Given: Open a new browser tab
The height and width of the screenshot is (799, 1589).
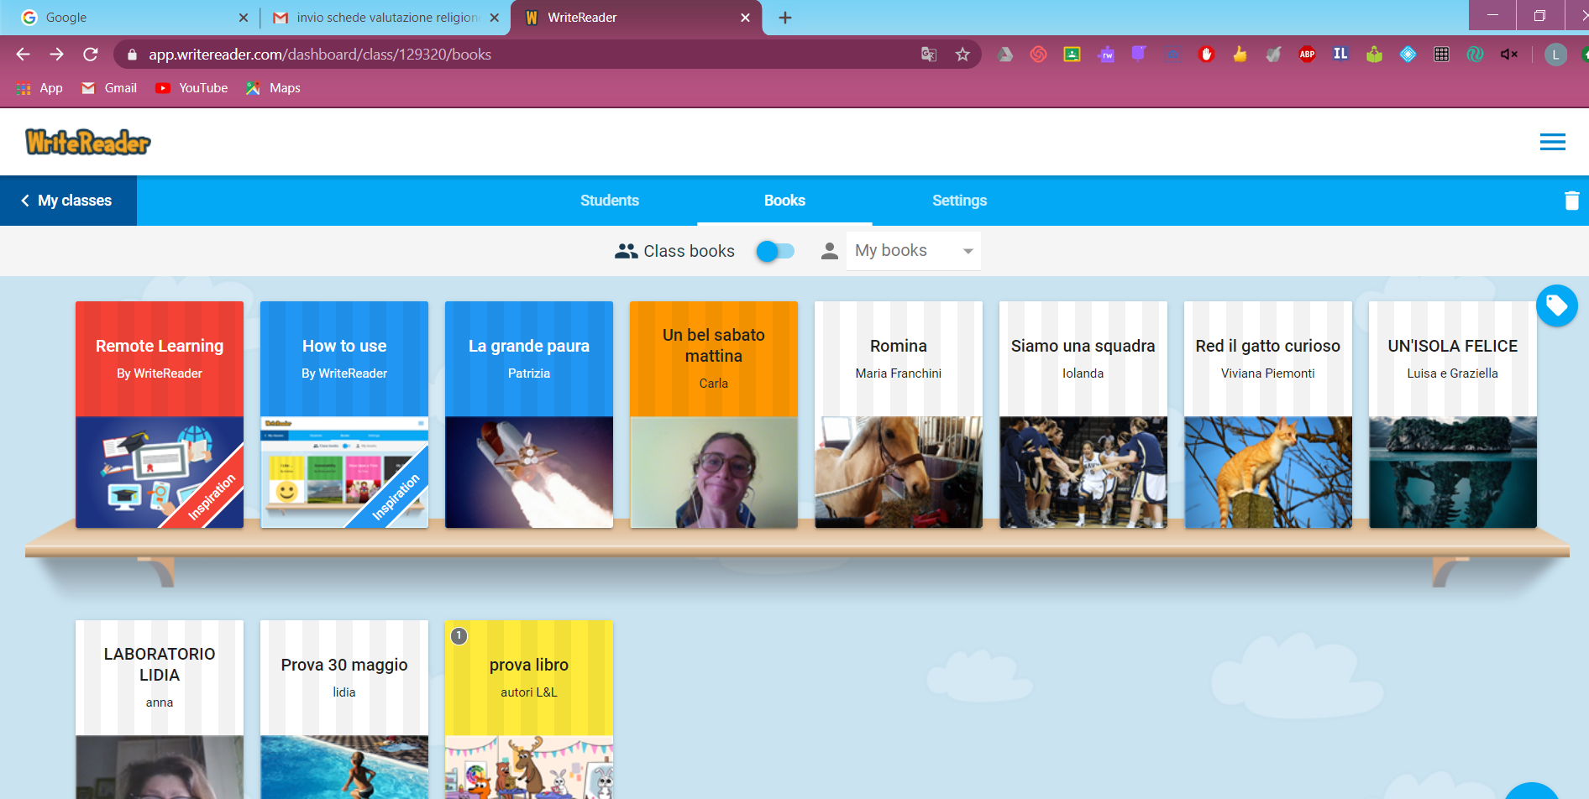Looking at the screenshot, I should tap(785, 18).
